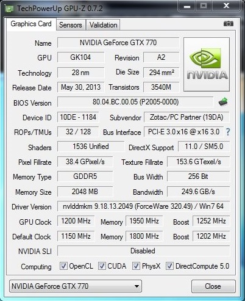Click the Driver Version label
245x301 pixels.
tap(32, 207)
